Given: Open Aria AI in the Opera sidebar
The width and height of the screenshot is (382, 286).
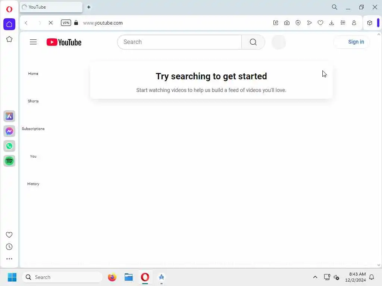Looking at the screenshot, I should pos(9,116).
